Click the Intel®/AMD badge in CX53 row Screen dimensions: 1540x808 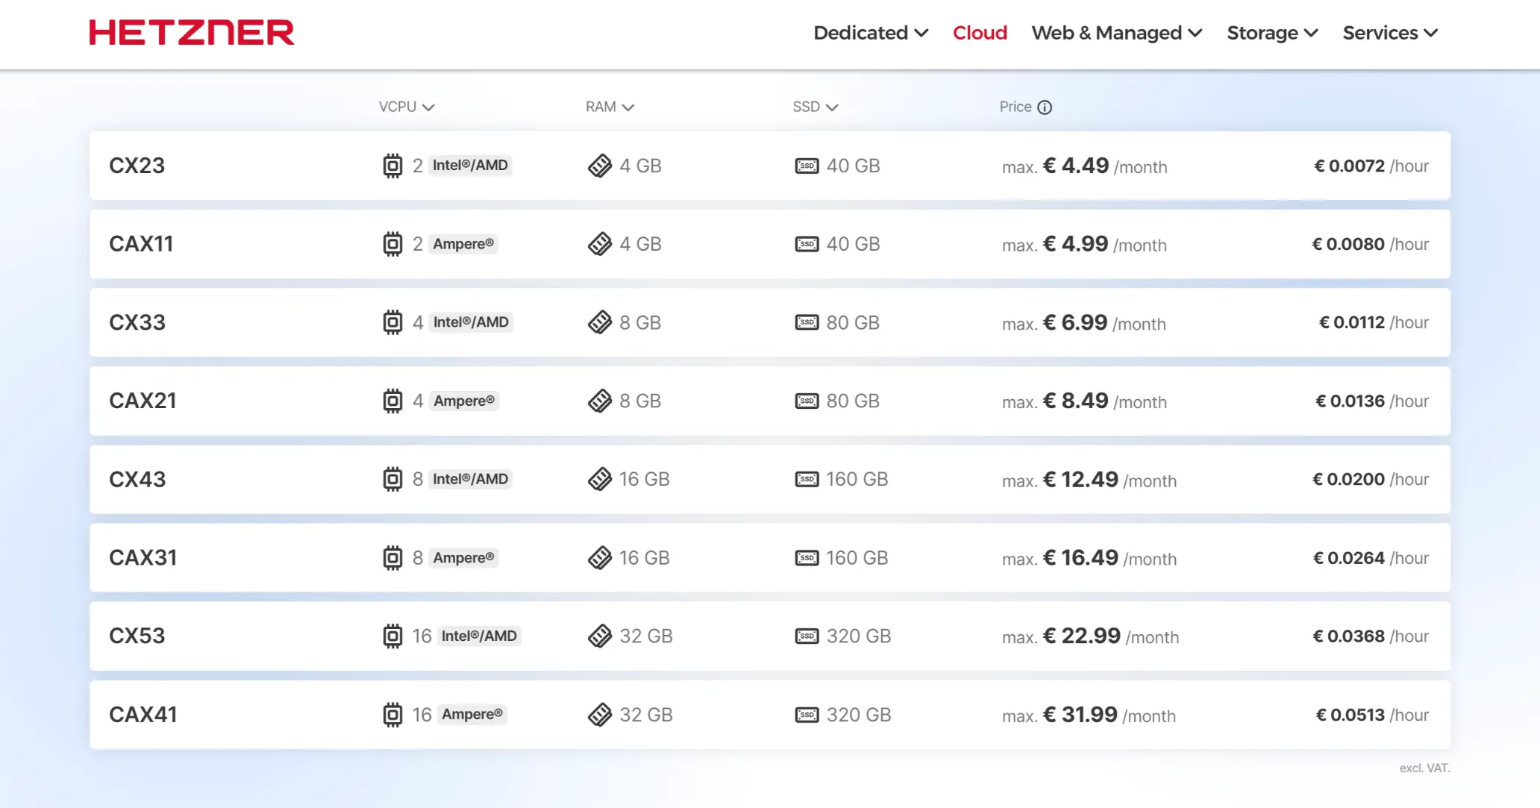pyautogui.click(x=479, y=636)
